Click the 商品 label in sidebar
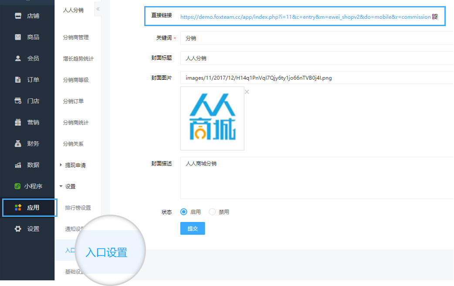 (x=33, y=37)
